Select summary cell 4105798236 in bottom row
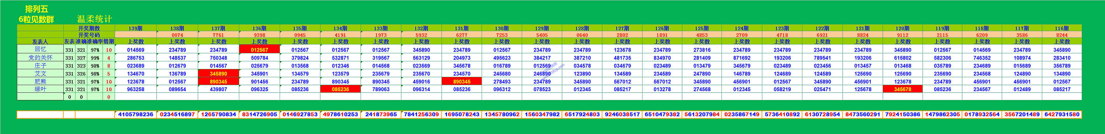Screen dimensions: 1105x134 pos(135,114)
